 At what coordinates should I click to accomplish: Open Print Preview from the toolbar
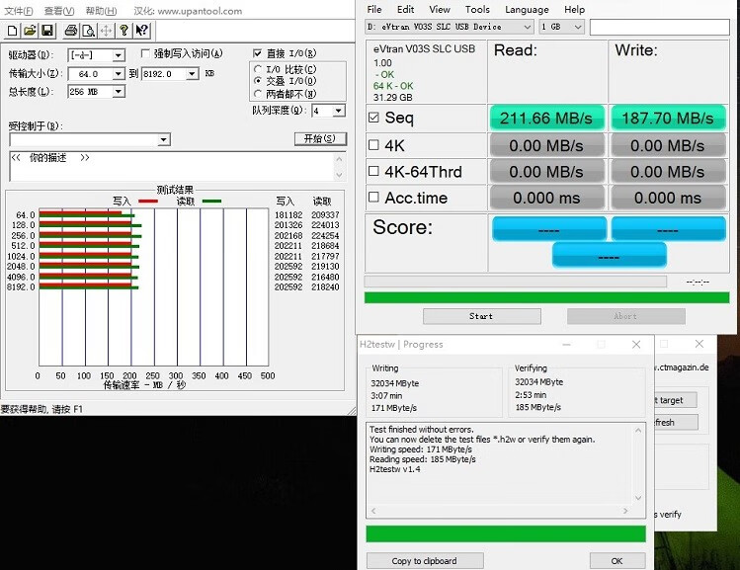[88, 31]
